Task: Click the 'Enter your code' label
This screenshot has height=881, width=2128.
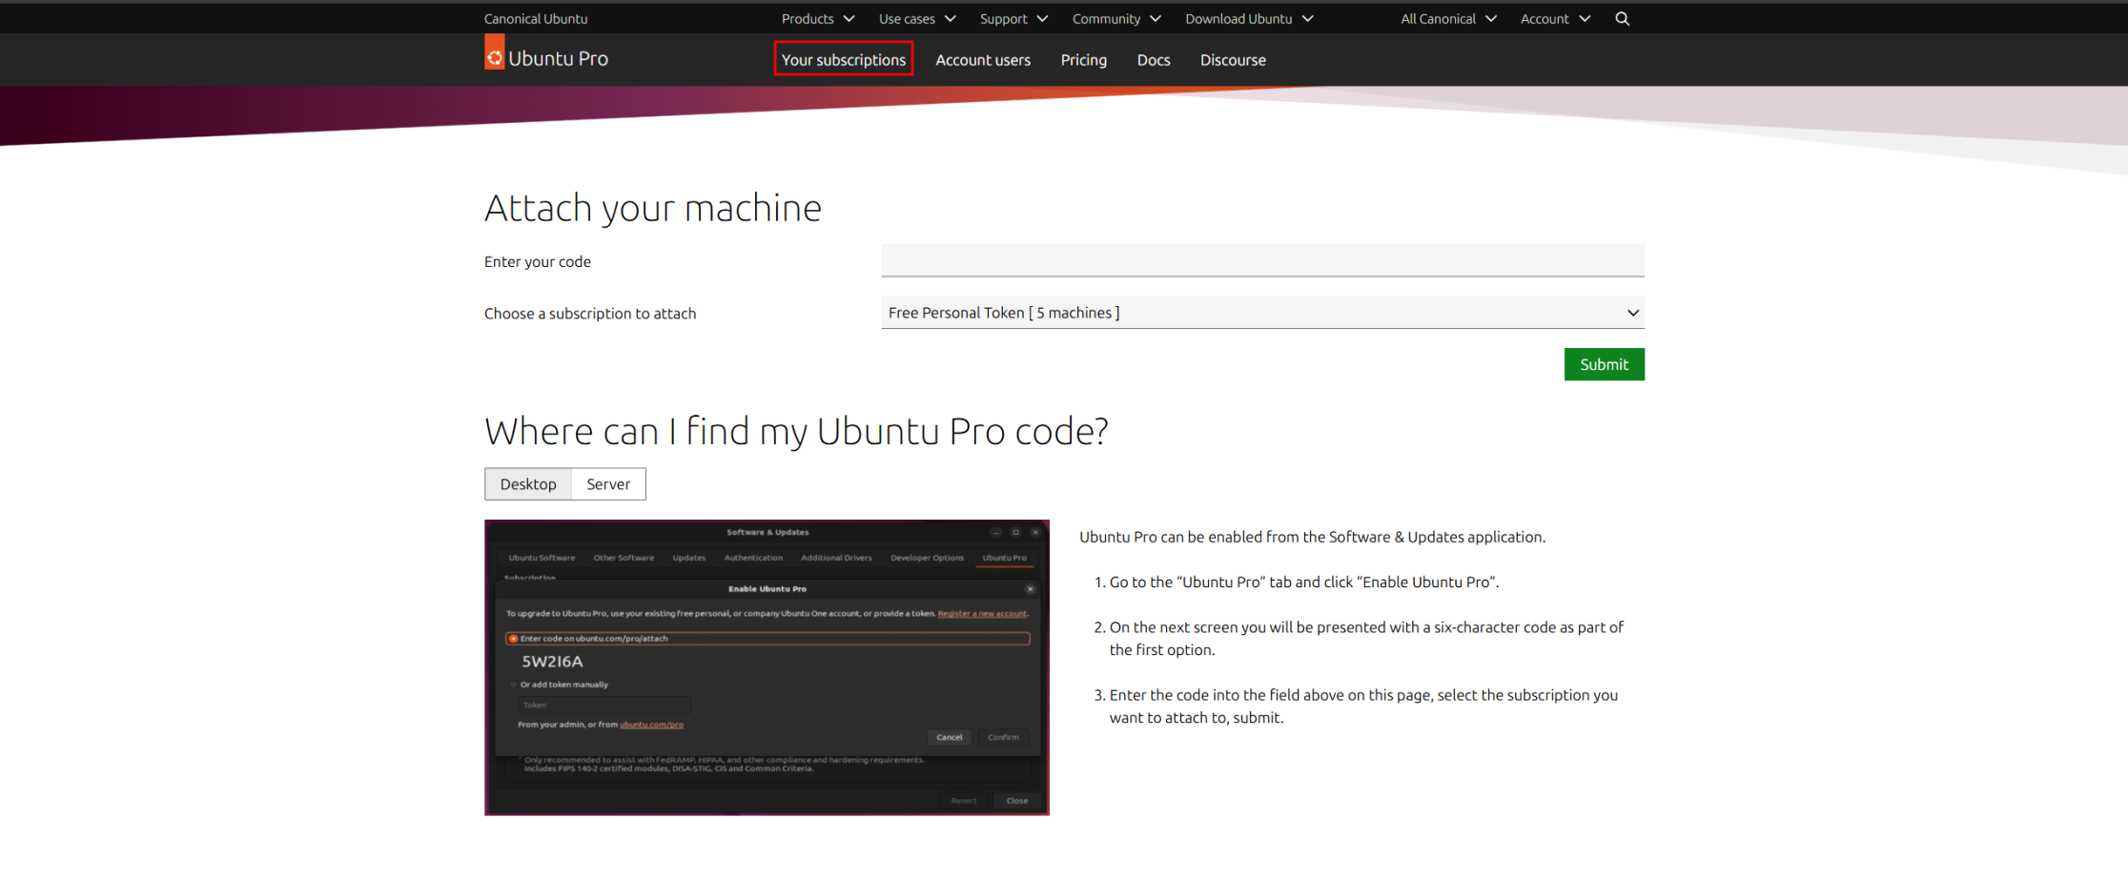Action: (538, 262)
